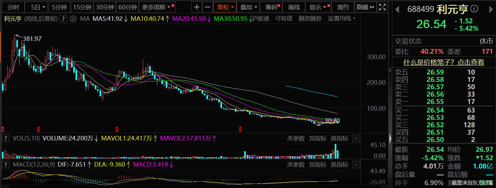This screenshot has width=496, height=188.
Task: Click MA5:41.92 indicator value
Action: point(108,19)
